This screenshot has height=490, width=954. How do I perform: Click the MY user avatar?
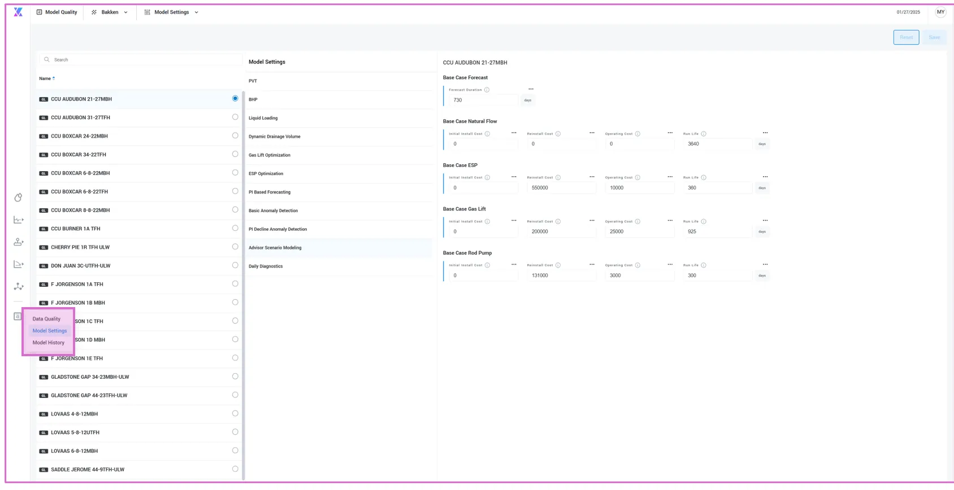click(x=940, y=12)
